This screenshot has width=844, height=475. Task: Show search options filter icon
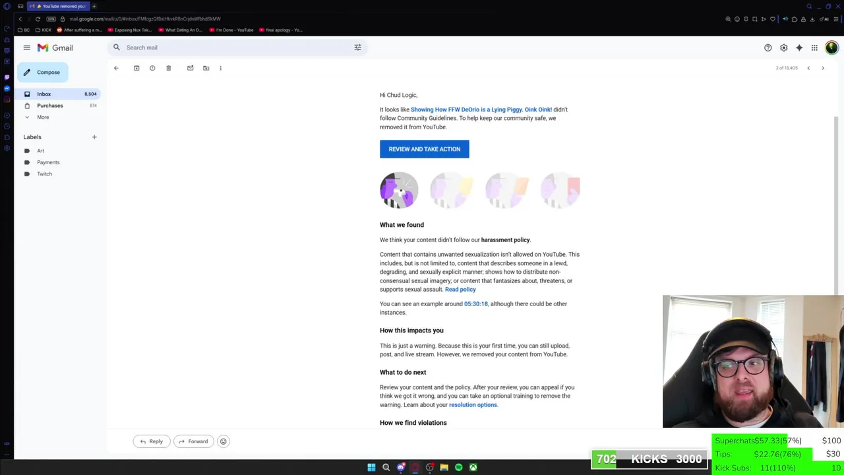click(x=358, y=47)
